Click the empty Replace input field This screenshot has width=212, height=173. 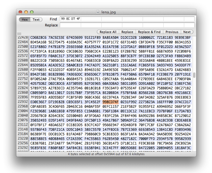click(127, 25)
